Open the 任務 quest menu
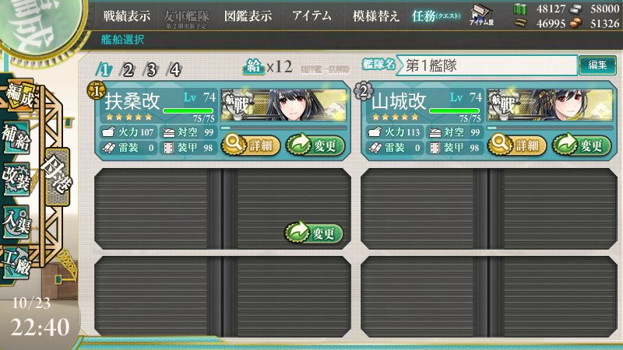This screenshot has height=350, width=623. point(436,16)
